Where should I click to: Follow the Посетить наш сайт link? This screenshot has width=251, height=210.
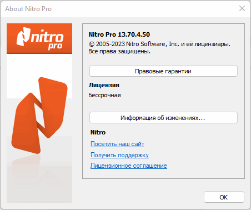click(117, 144)
